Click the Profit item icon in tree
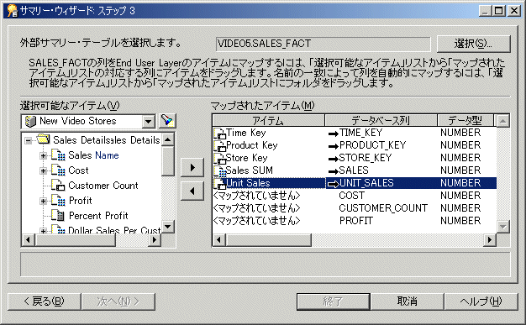This screenshot has width=526, height=325. coord(58,200)
